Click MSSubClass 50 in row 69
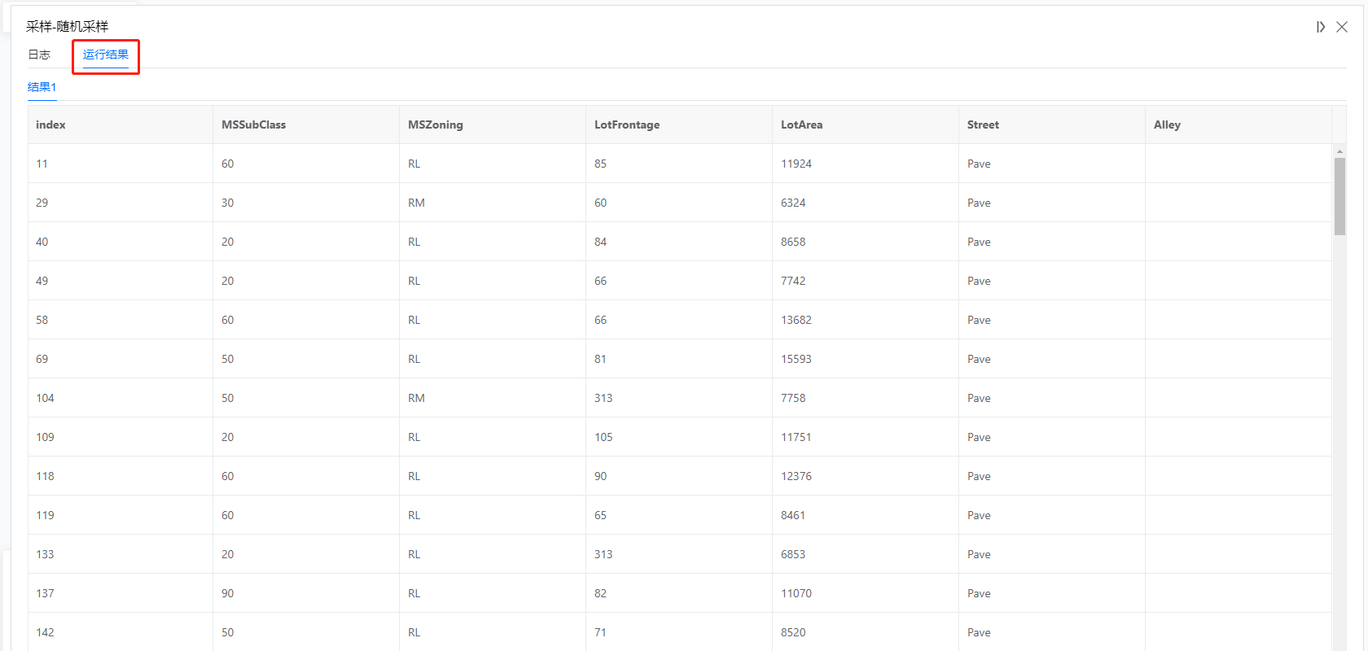This screenshot has width=1368, height=651. tap(227, 359)
